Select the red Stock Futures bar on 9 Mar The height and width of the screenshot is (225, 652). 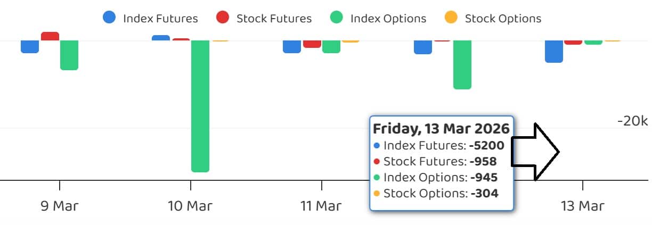(50, 36)
